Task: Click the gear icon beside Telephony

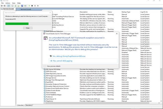Action: [x=45, y=101]
